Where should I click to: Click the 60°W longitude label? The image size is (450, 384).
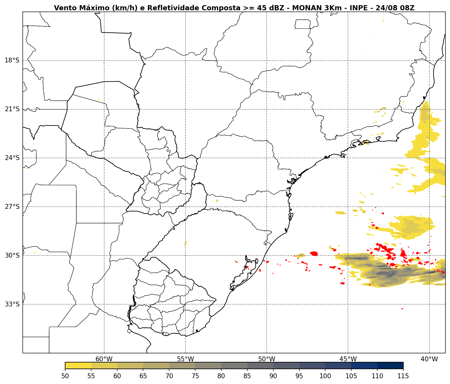[104, 359]
